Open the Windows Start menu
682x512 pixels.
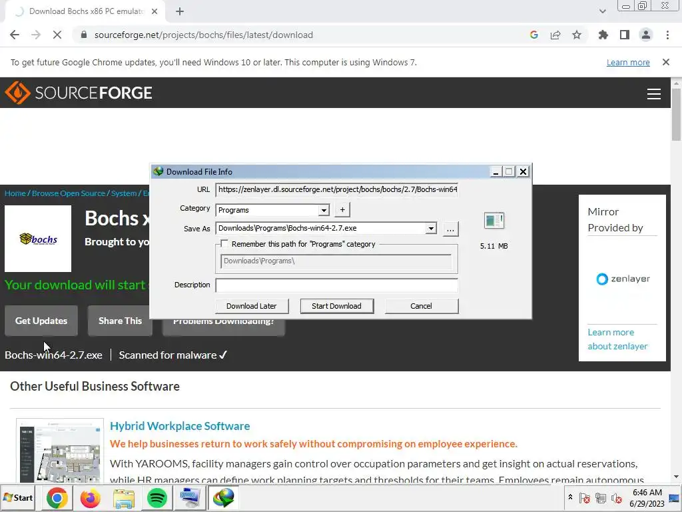click(x=18, y=497)
